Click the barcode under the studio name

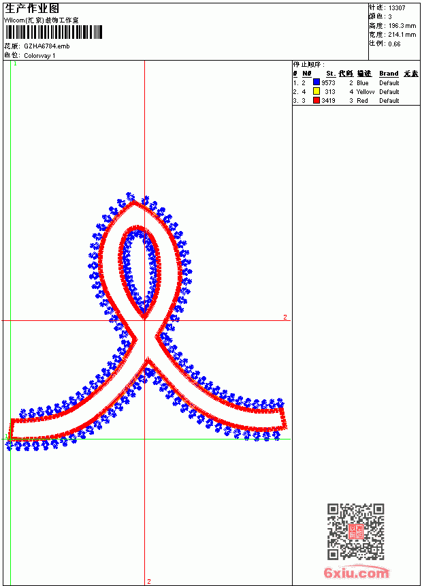point(54,32)
